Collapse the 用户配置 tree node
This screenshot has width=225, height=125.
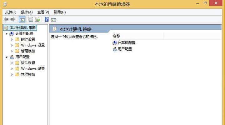[x=7, y=57]
